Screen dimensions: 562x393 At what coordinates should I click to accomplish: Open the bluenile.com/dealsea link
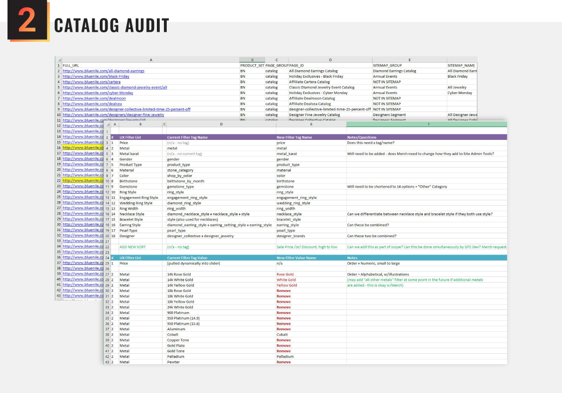tap(92, 104)
